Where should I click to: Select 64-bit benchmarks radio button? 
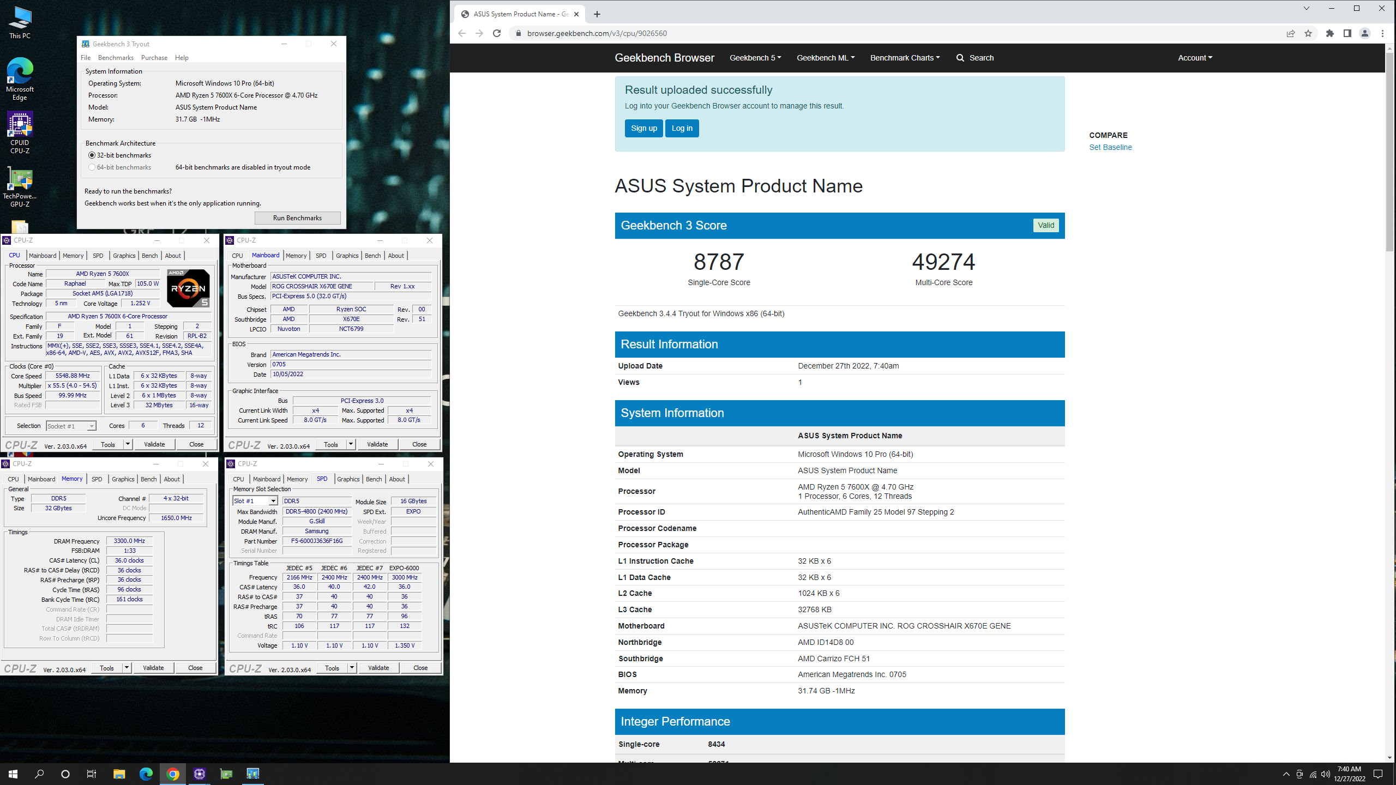pos(92,167)
